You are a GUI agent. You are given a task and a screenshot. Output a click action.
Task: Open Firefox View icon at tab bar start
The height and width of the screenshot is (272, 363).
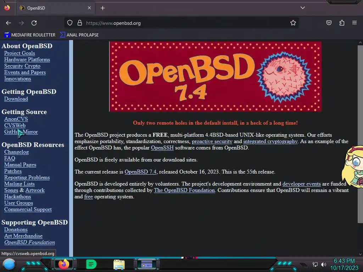click(7, 8)
